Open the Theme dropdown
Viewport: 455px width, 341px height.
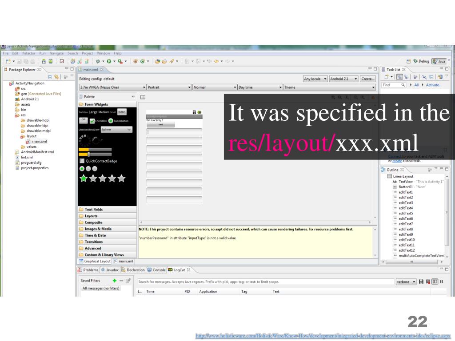329,87
